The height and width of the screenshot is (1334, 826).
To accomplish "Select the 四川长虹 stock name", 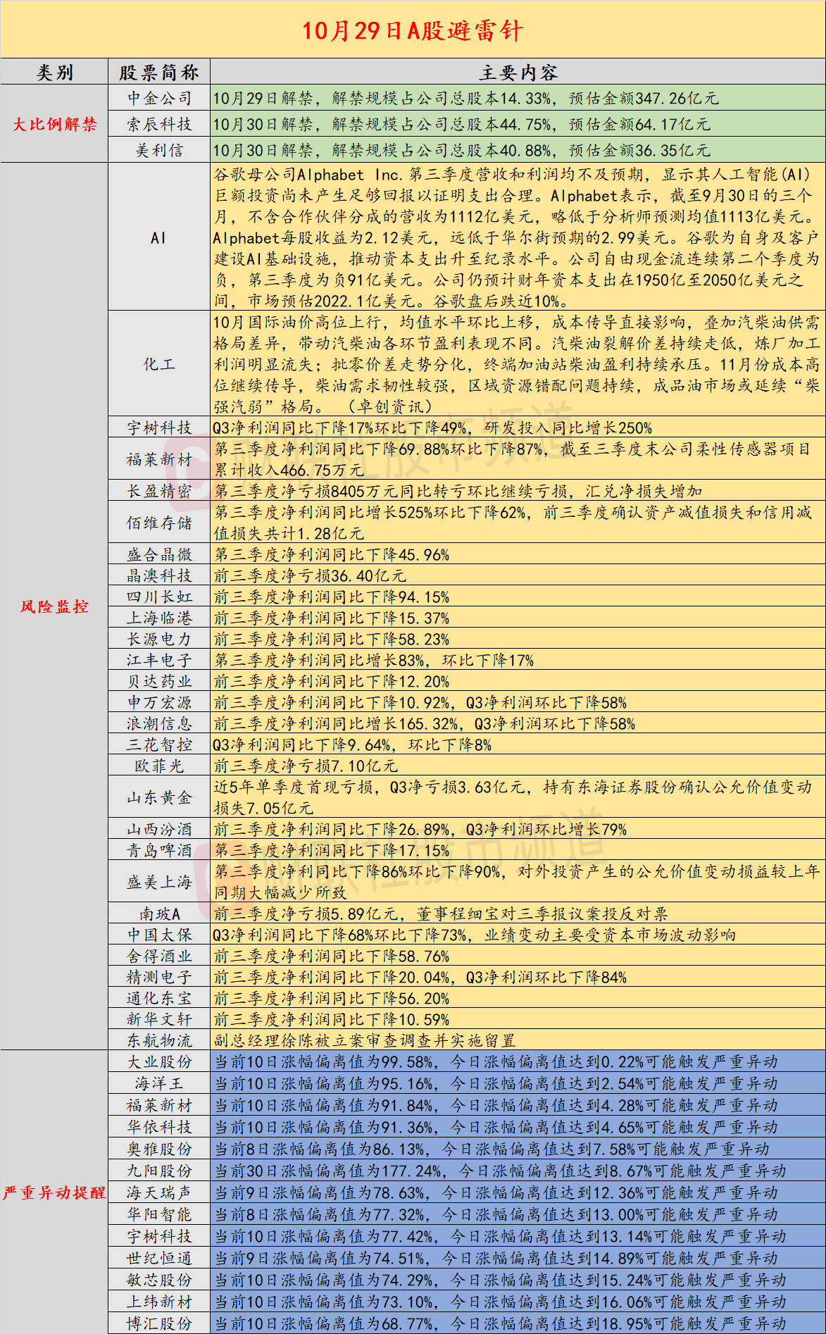I will click(159, 597).
